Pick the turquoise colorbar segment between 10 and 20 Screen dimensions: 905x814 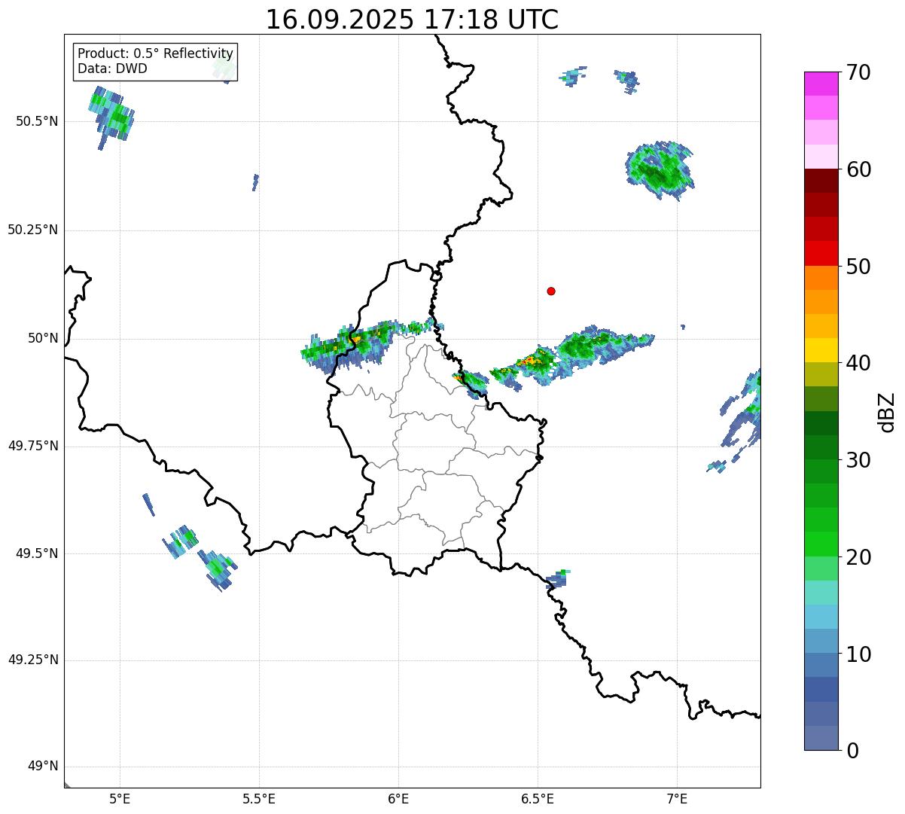821,593
